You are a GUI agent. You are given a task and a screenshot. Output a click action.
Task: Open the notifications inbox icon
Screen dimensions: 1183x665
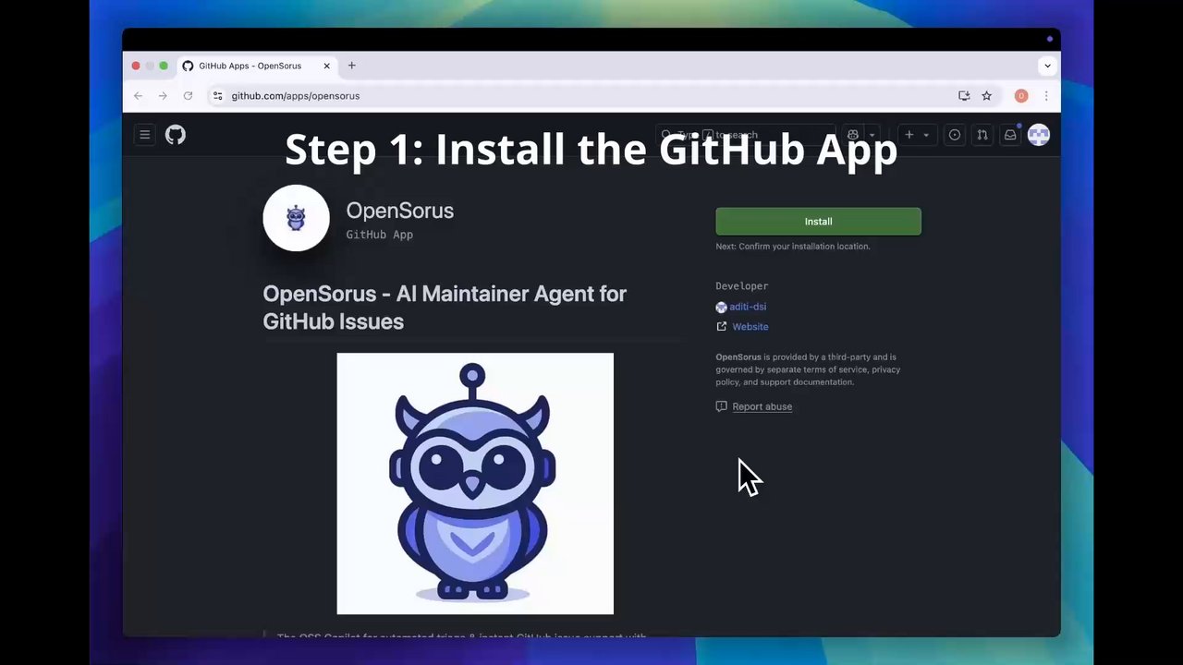(1010, 135)
